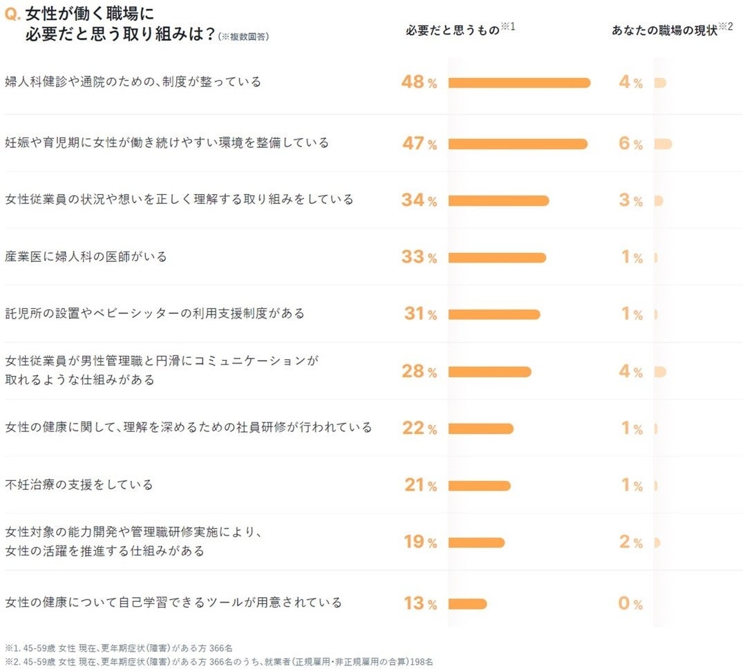Click the 34% orange bar
743x671 pixels.
click(x=498, y=200)
